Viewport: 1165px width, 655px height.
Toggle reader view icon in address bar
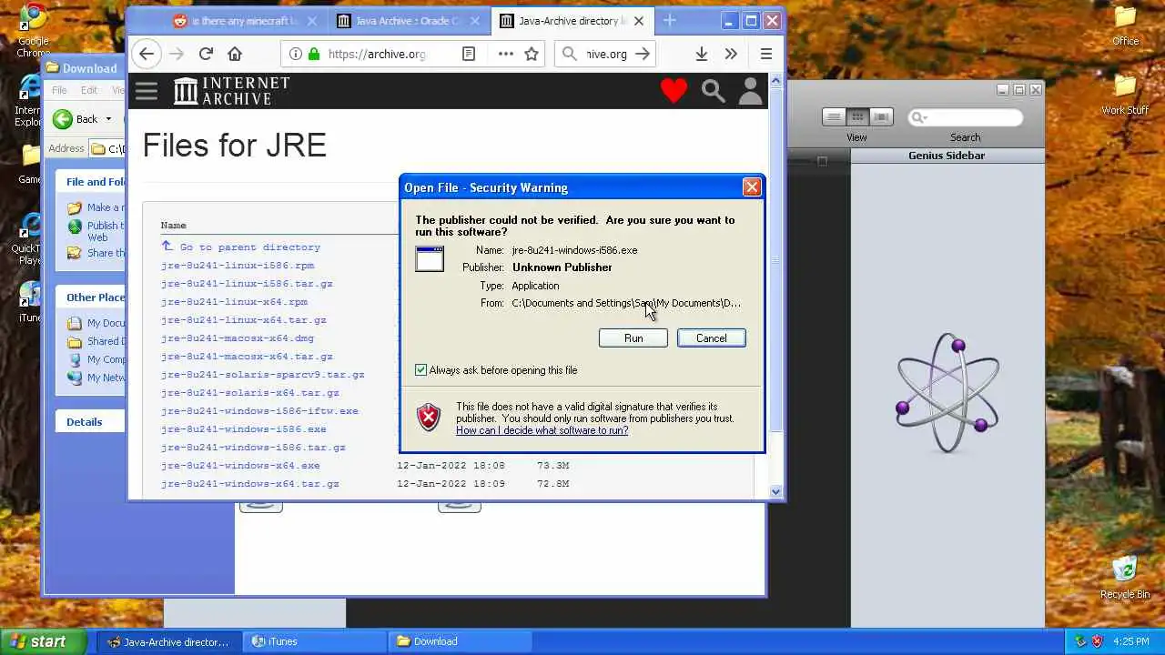tap(469, 54)
